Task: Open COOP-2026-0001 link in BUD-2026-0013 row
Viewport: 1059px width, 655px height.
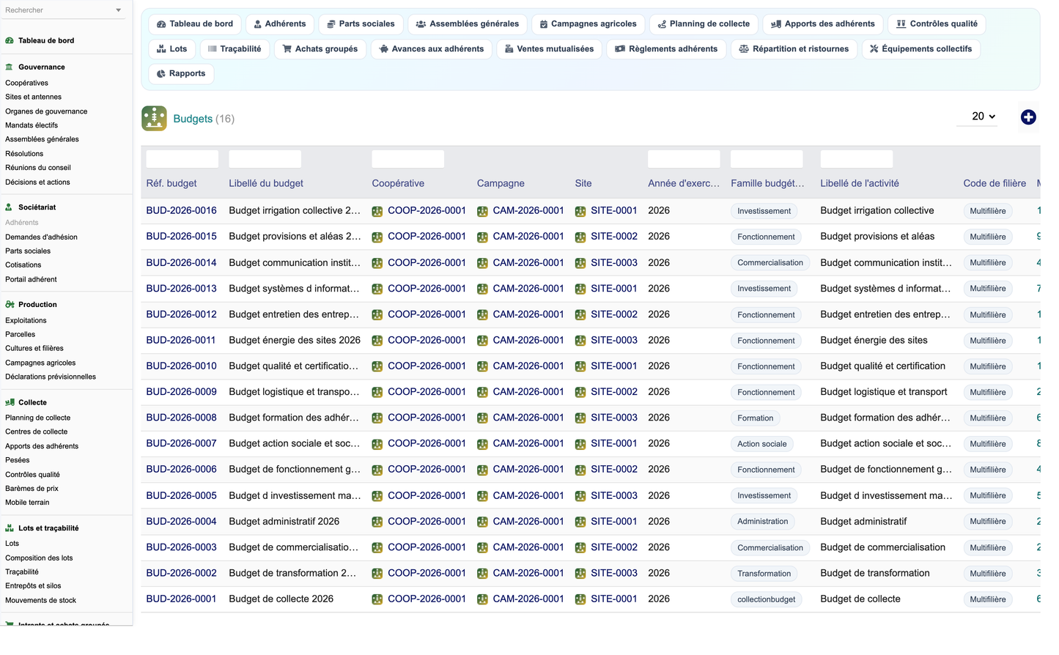Action: point(427,289)
